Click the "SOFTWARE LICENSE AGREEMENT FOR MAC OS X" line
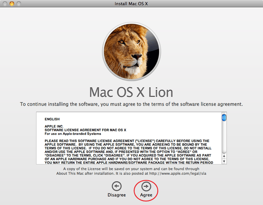Viewport: 263px width, 205px height. click(x=85, y=130)
